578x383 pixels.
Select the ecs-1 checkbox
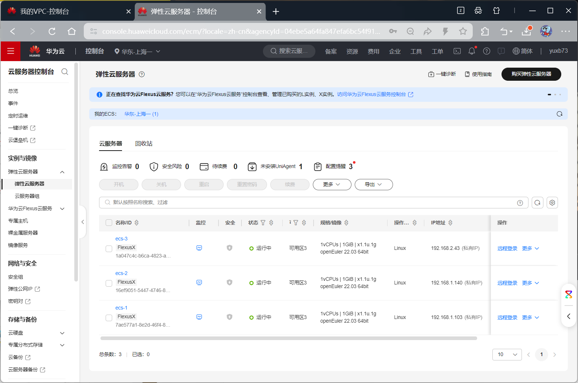point(109,318)
